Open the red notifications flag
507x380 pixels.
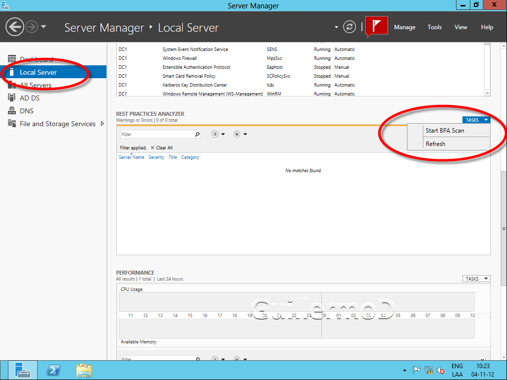[377, 27]
